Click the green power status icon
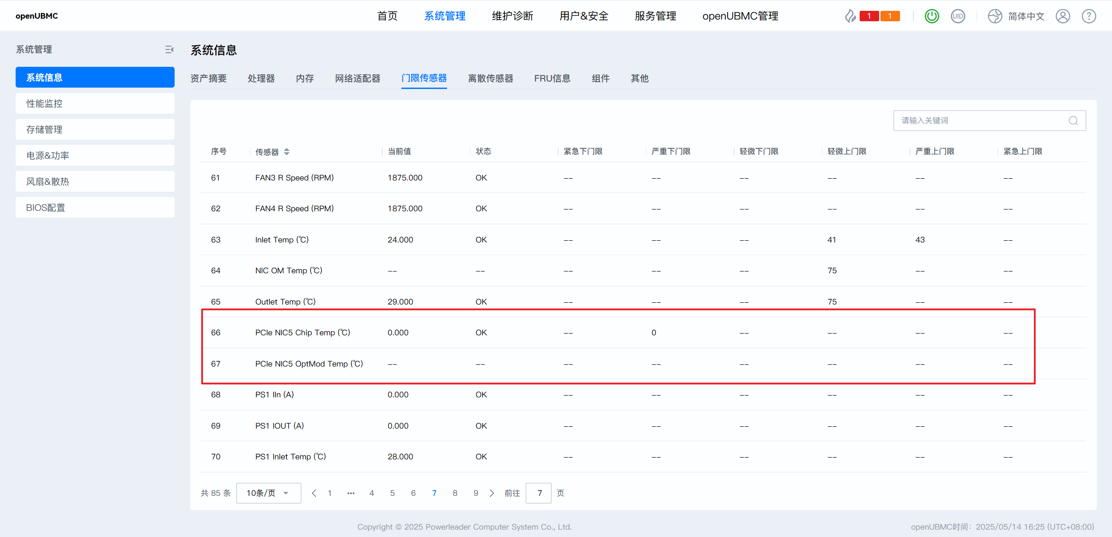This screenshot has height=537, width=1112. click(931, 16)
